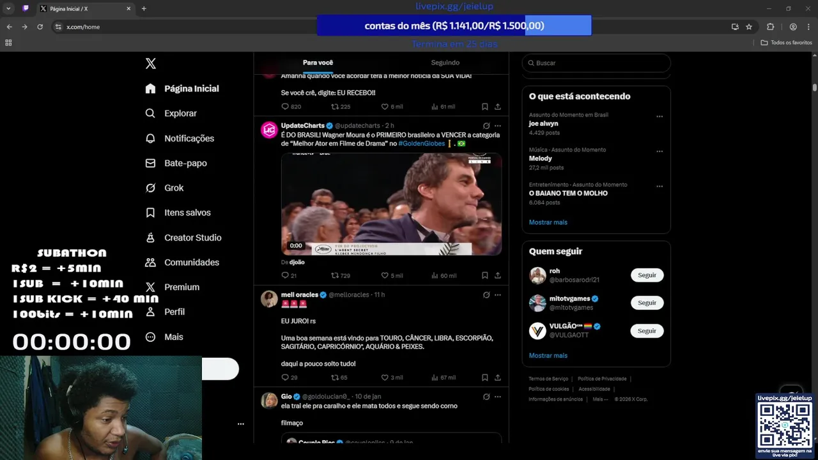The width and height of the screenshot is (818, 460).
Task: Open Explorar in the sidebar
Action: (171, 113)
